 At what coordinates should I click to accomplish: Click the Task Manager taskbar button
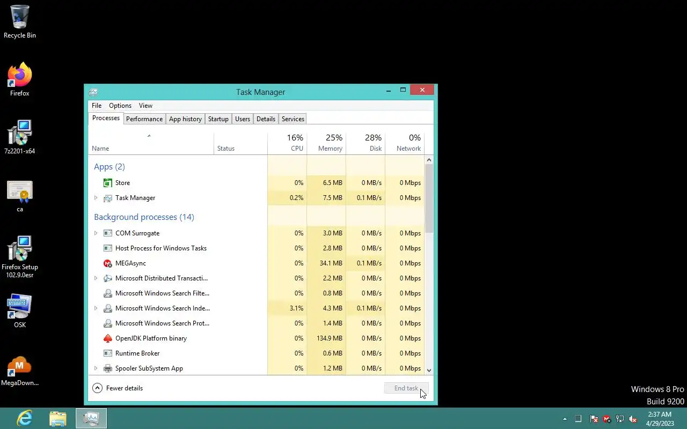coord(91,418)
